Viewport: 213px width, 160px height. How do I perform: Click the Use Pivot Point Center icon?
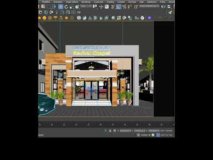click(95, 7)
